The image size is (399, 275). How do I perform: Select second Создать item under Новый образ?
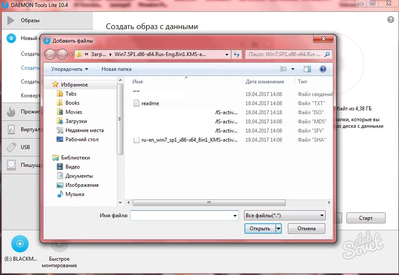(x=30, y=68)
